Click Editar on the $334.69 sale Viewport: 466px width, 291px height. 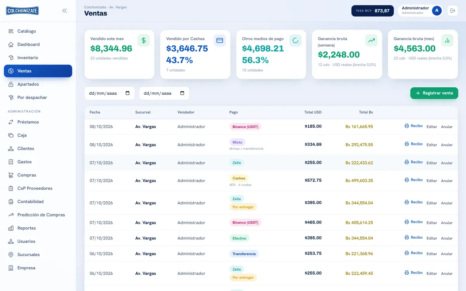[x=432, y=145]
